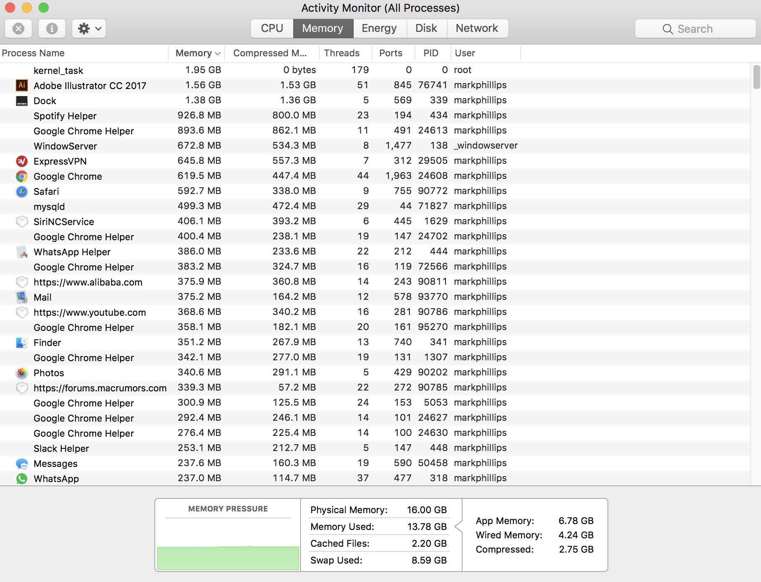Sort by Process Name column header
This screenshot has width=761, height=582.
click(84, 53)
